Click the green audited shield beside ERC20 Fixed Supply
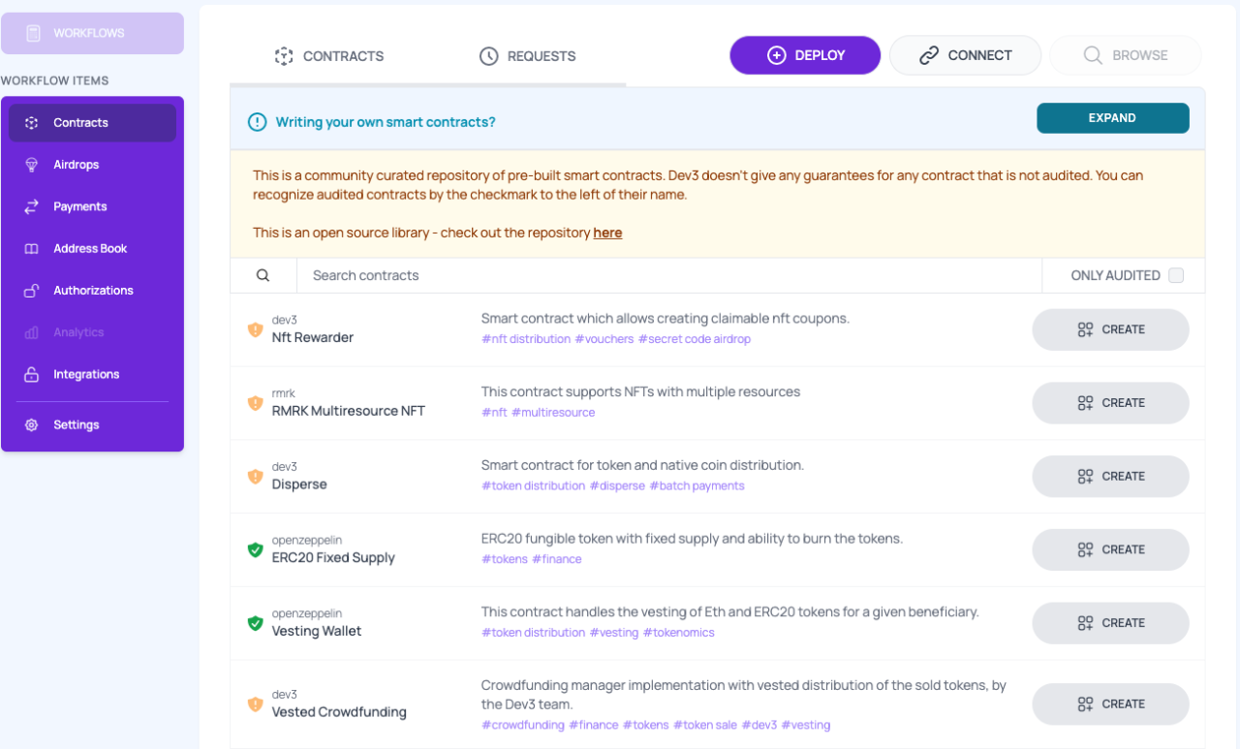1240x749 pixels. (255, 549)
